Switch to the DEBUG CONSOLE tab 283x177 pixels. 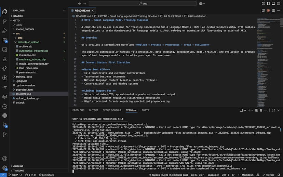[112, 110]
